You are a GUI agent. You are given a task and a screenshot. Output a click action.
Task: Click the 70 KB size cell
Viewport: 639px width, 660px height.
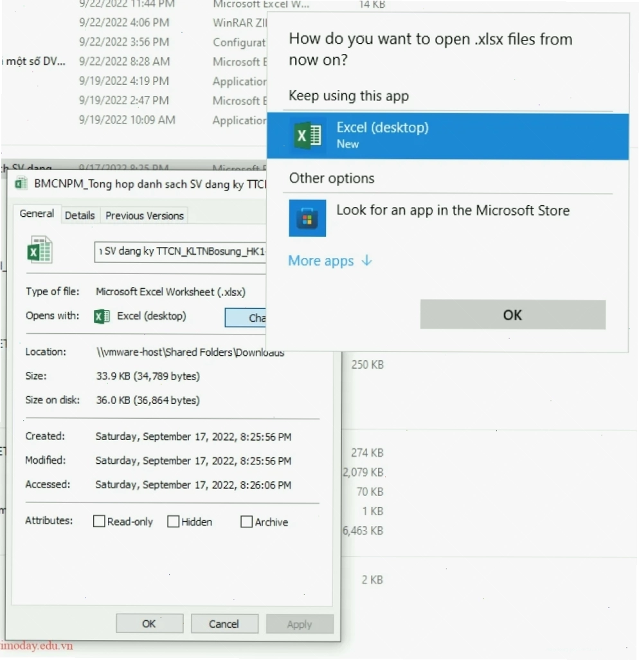tap(370, 491)
